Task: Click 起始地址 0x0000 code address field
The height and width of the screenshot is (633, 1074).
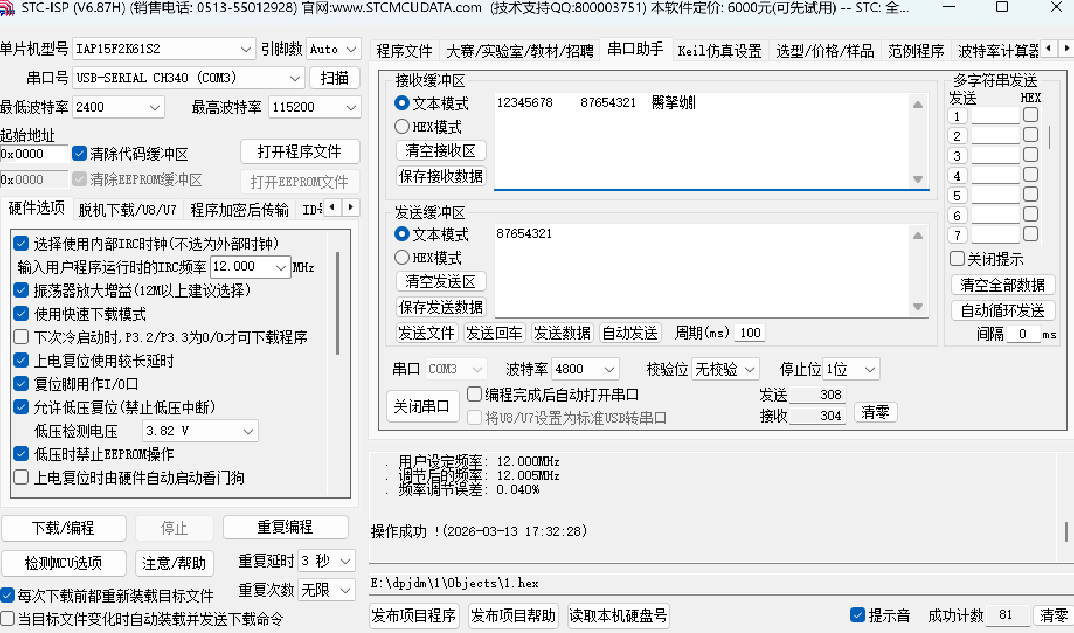Action: [x=34, y=154]
